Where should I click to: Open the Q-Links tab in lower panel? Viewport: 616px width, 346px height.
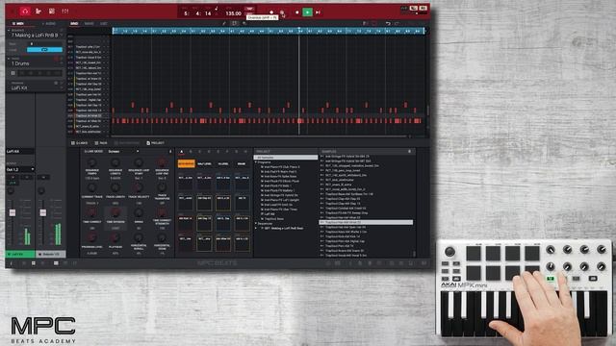click(79, 143)
